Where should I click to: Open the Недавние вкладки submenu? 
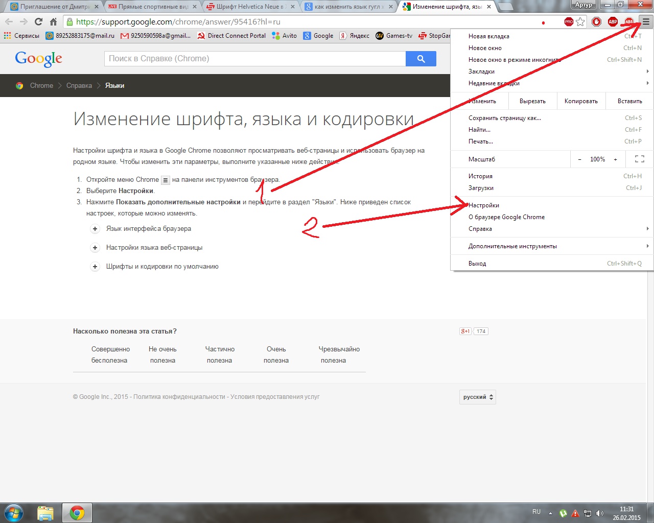tap(552, 83)
